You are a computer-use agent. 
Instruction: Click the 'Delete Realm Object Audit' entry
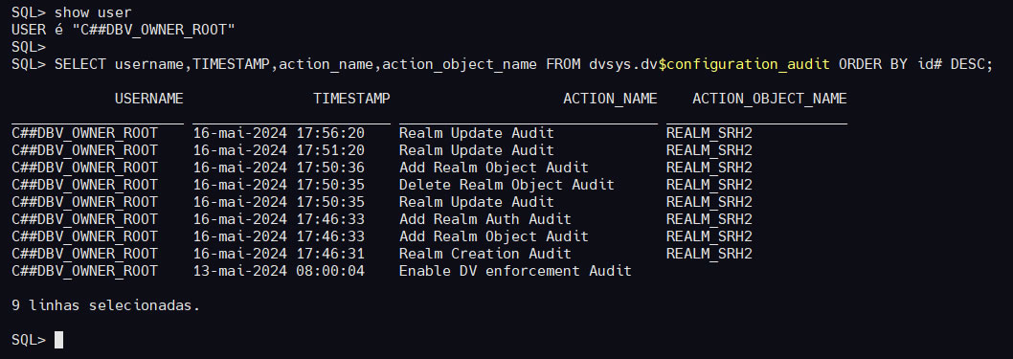(x=506, y=186)
